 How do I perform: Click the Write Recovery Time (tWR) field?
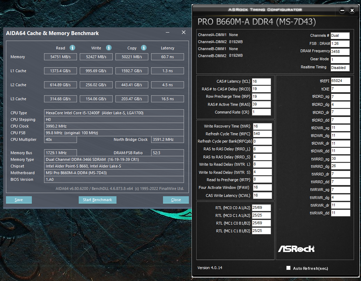point(262,126)
